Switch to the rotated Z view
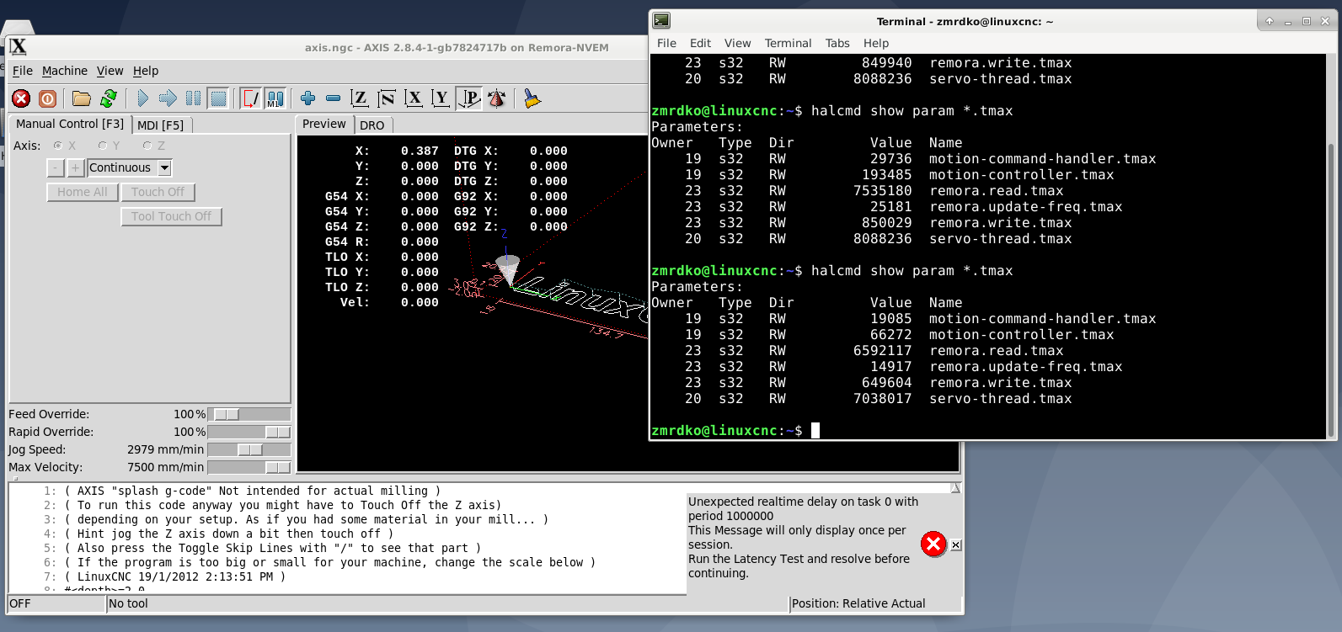The image size is (1342, 632). 387,98
